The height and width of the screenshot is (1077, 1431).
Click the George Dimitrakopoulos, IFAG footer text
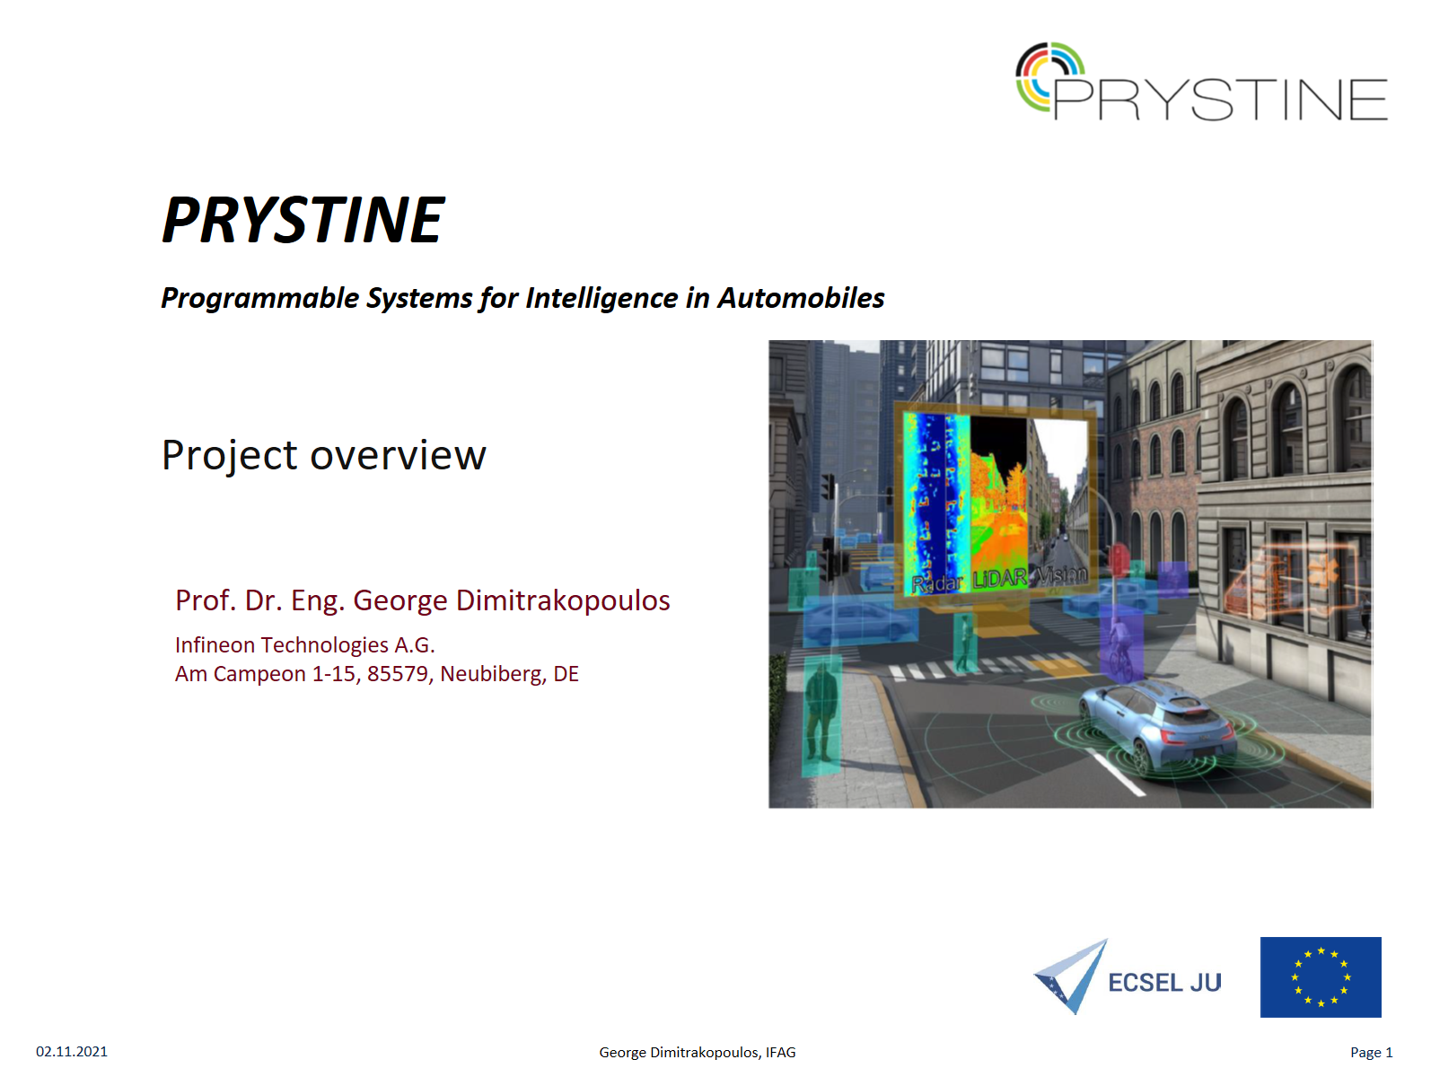tap(697, 1053)
